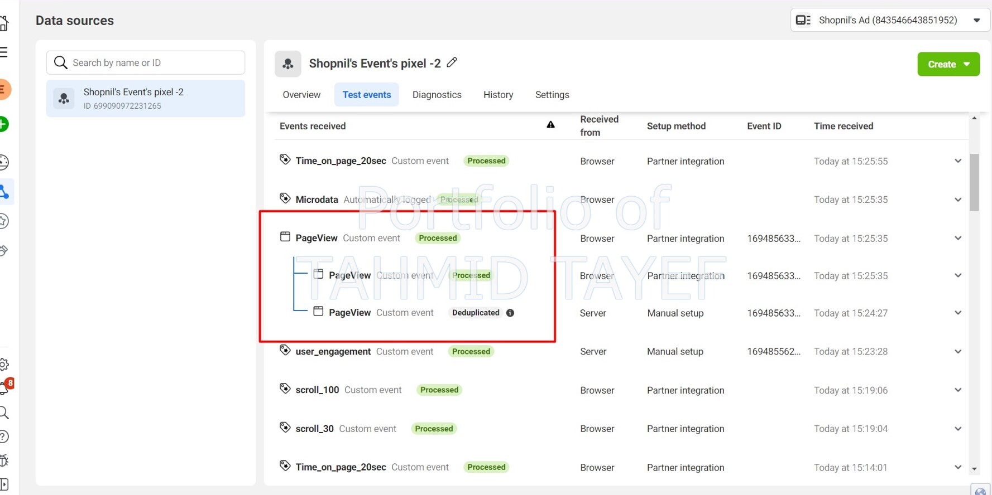Viewport: 992px width, 495px height.
Task: Click event ID 169485562... on user_engagement row
Action: click(774, 352)
